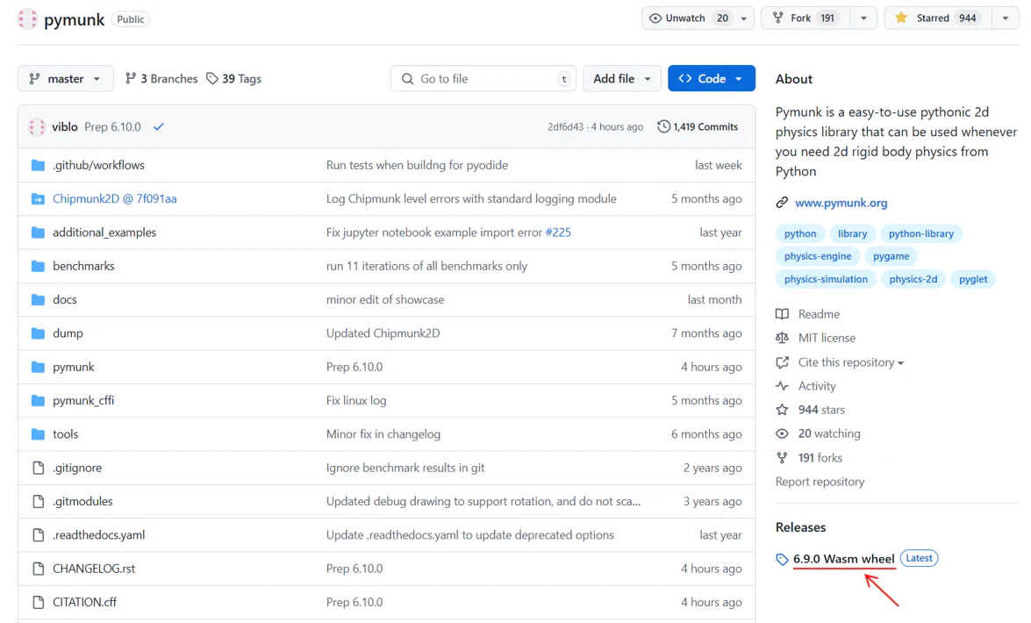Click the tag icon beside 39 Tags
This screenshot has height=623, width=1031.
211,78
